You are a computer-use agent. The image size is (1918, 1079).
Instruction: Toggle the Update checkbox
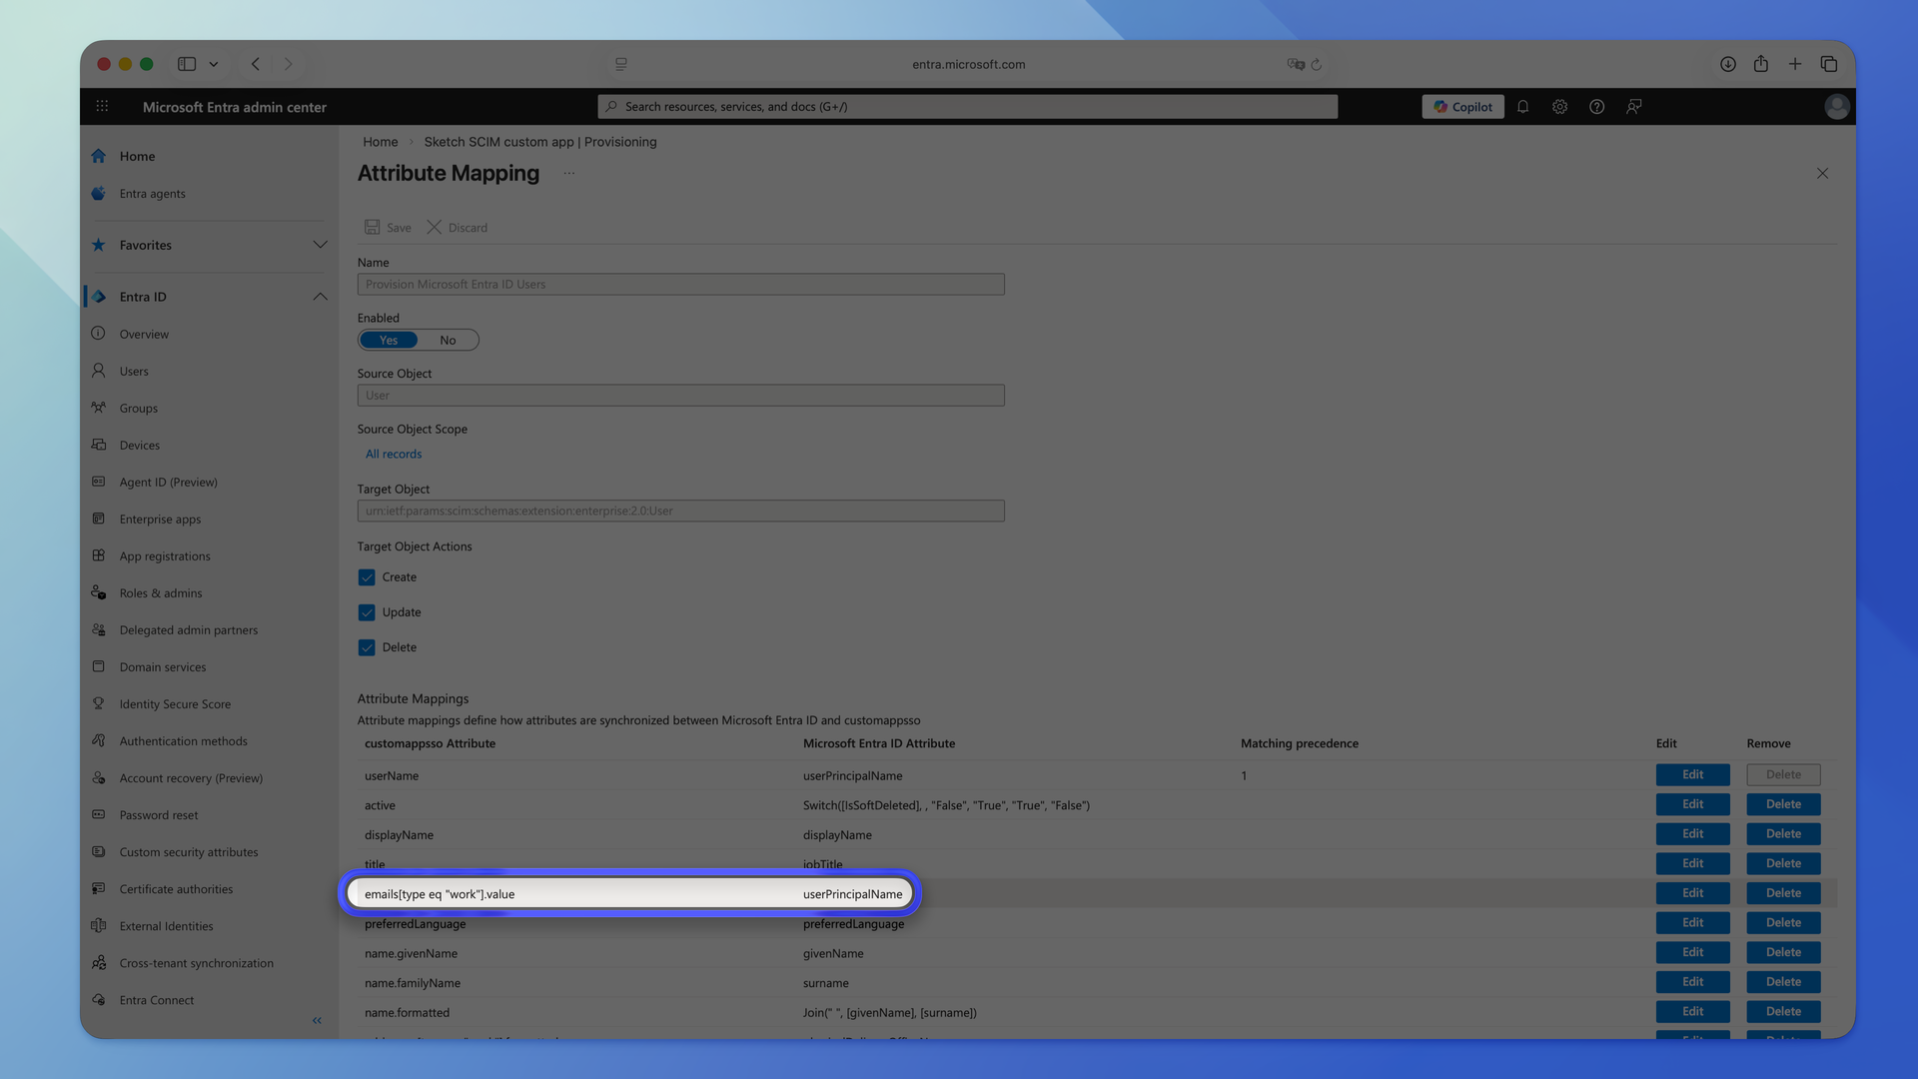(x=367, y=612)
